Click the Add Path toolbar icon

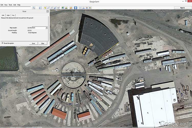52,8
